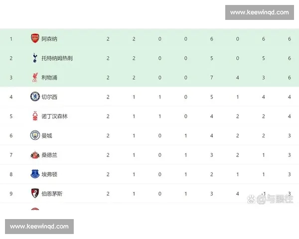Viewport: 299px width, 239px height.
Task: Select the 桑德兰 team name
Action: (49, 155)
